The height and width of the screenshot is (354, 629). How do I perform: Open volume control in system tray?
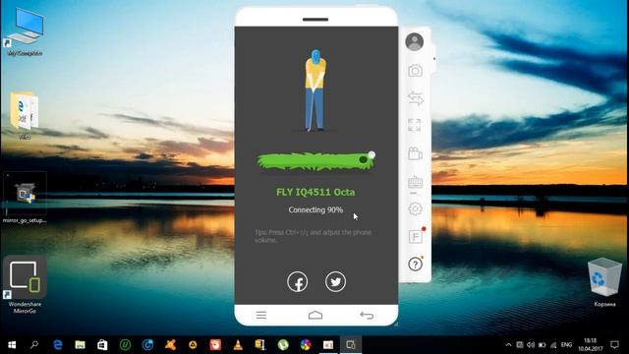[x=531, y=345]
